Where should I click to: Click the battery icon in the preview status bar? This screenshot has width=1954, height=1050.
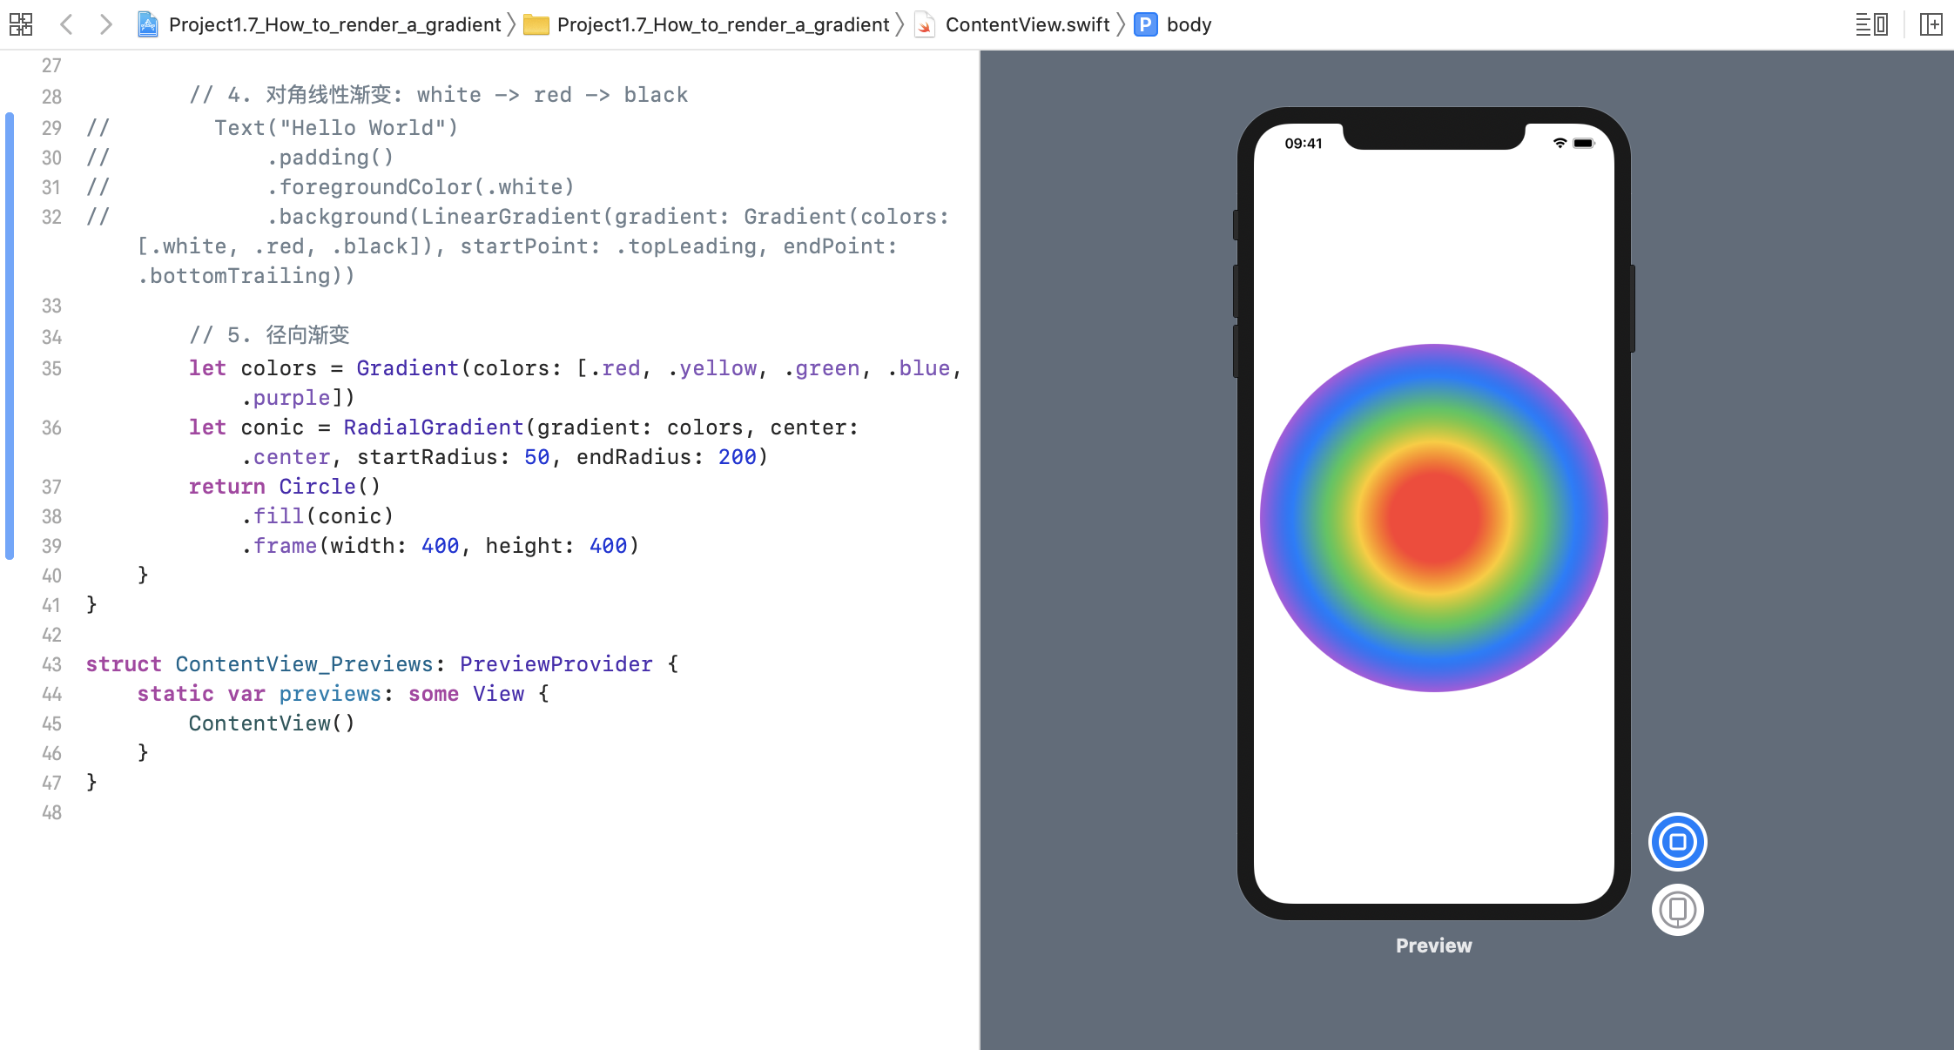pos(1583,144)
